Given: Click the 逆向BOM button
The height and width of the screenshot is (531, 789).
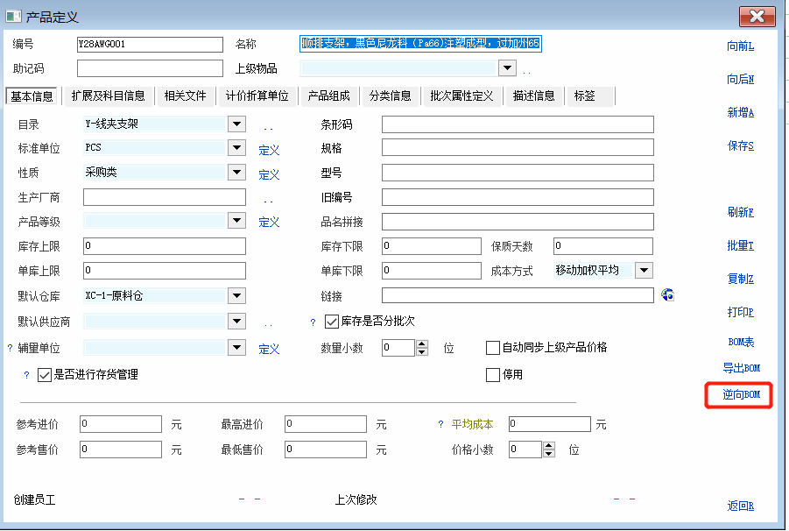Looking at the screenshot, I should pos(740,396).
